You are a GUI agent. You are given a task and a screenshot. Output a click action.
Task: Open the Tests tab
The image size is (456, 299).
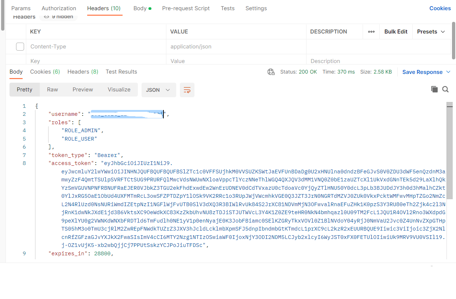pyautogui.click(x=228, y=8)
